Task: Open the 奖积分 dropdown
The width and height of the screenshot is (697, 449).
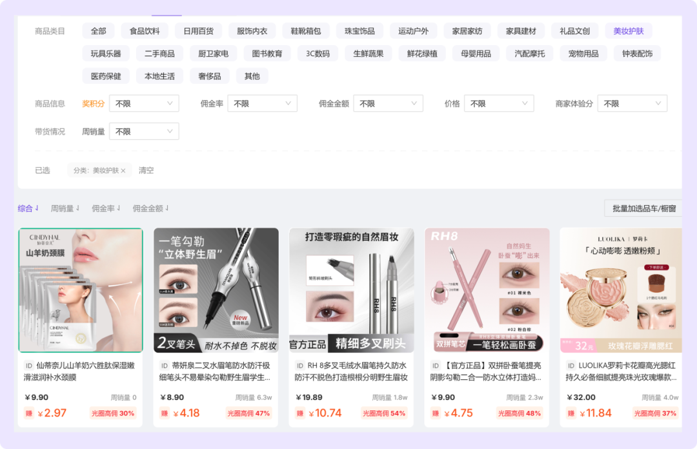Action: (144, 104)
